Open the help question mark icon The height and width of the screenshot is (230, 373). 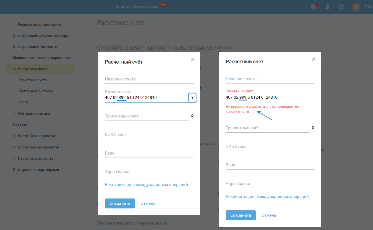(313, 7)
